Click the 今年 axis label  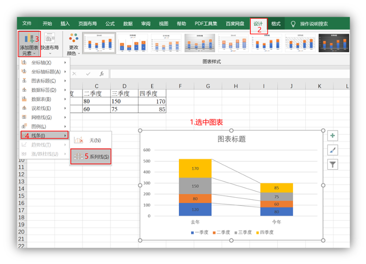[277, 222]
